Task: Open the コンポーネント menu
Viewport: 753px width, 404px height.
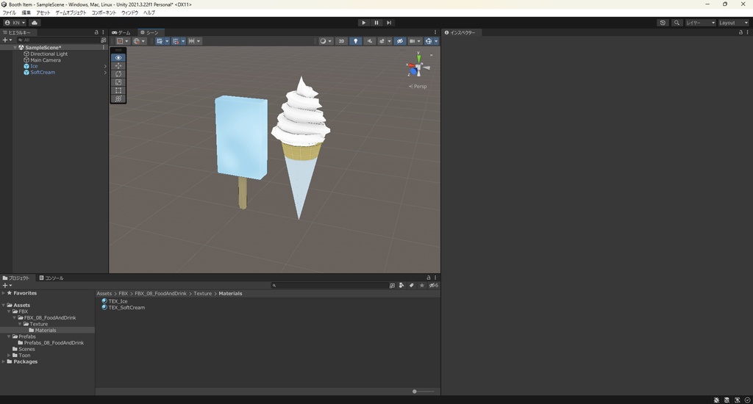Action: (104, 13)
